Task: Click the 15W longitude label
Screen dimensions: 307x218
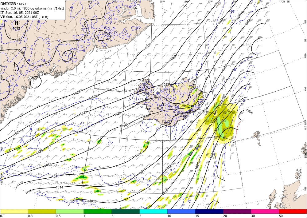Action: tap(186, 1)
